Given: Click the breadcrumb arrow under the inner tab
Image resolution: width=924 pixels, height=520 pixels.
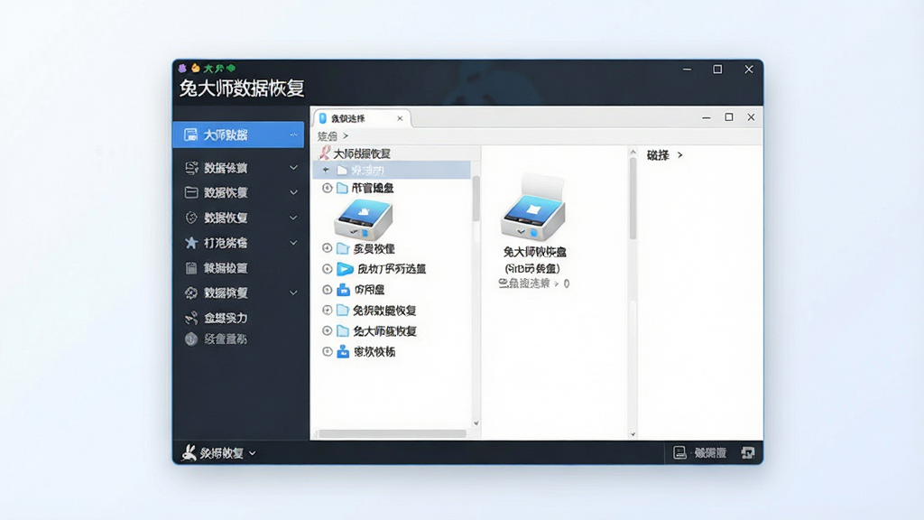Looking at the screenshot, I should tap(346, 136).
